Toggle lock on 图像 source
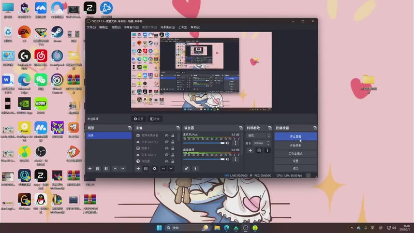 (173, 148)
